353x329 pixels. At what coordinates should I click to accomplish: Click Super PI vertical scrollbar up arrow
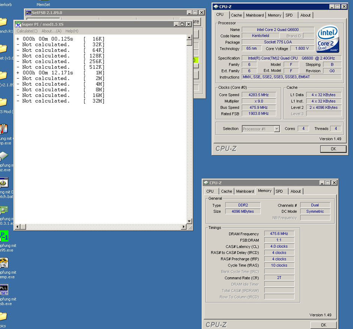click(x=189, y=37)
